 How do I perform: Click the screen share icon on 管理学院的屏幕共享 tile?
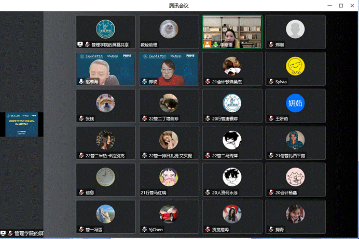pos(80,44)
